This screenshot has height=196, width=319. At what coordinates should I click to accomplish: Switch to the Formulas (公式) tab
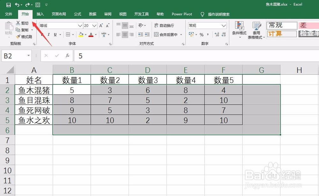78,14
